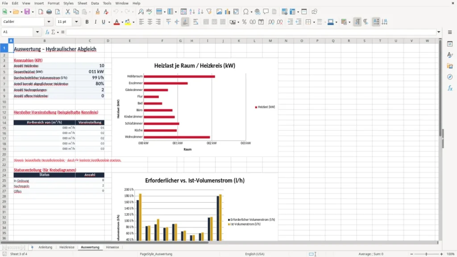Open sidebar Gallery panel icon
457x257 pixels.
click(450, 66)
